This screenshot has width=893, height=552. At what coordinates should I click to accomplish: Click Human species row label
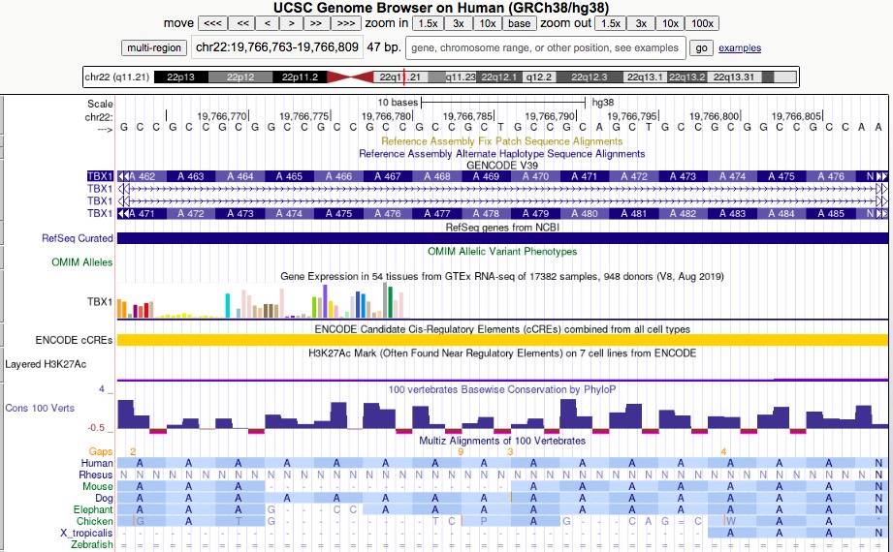click(97, 463)
